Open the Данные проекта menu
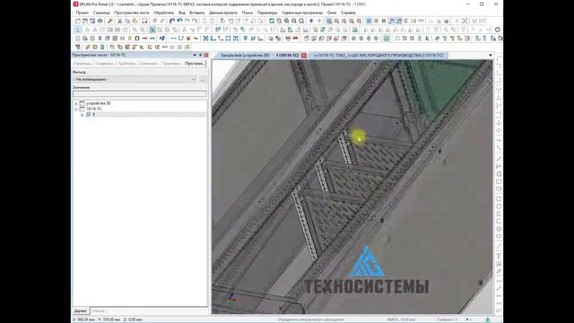Screen dimensions: 574x323 tap(223, 13)
